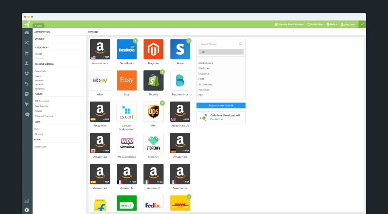Select the Amazon.de channel tile
Image resolution: width=388 pixels, height=214 pixels.
click(x=180, y=143)
